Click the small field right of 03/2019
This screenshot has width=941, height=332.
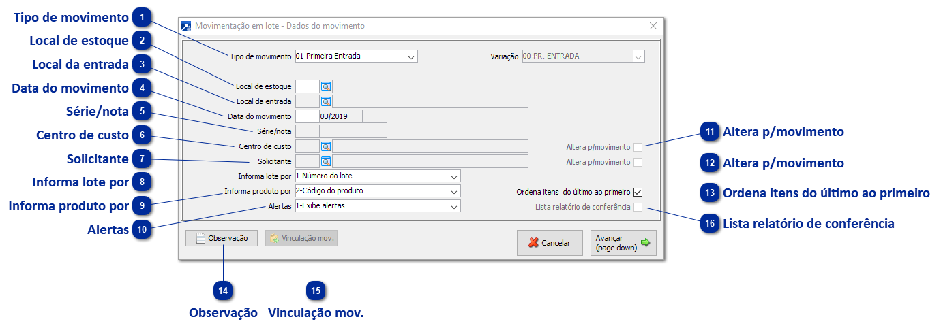(x=375, y=116)
